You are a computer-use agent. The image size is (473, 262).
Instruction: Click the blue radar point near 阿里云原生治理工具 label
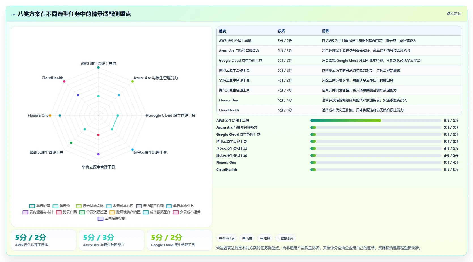[132, 150]
